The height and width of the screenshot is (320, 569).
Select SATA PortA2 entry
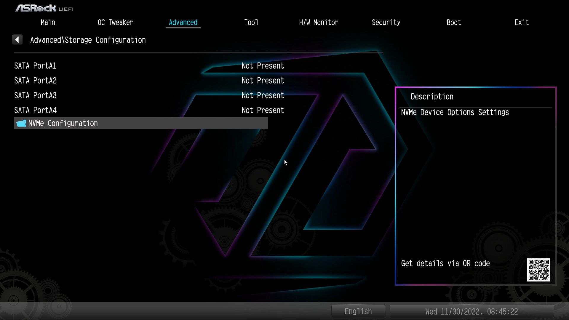click(x=36, y=81)
